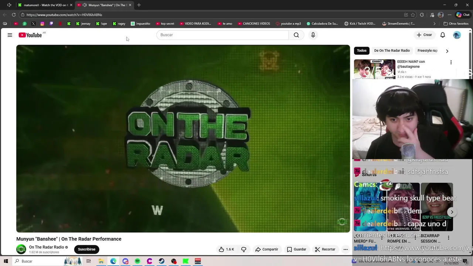Open options for EEEEH NAIN? video
The width and height of the screenshot is (473, 266).
[451, 62]
